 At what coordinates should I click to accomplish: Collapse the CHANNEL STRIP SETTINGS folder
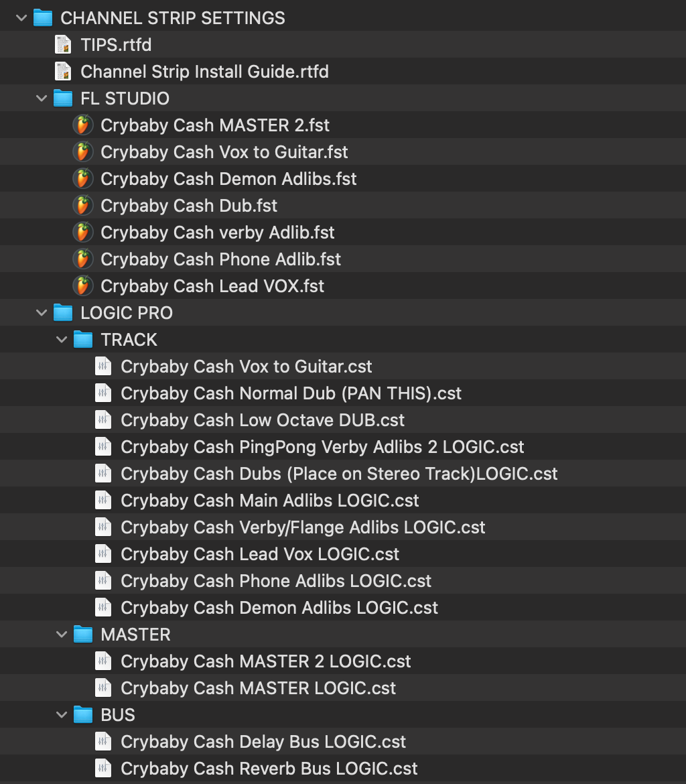(x=21, y=18)
